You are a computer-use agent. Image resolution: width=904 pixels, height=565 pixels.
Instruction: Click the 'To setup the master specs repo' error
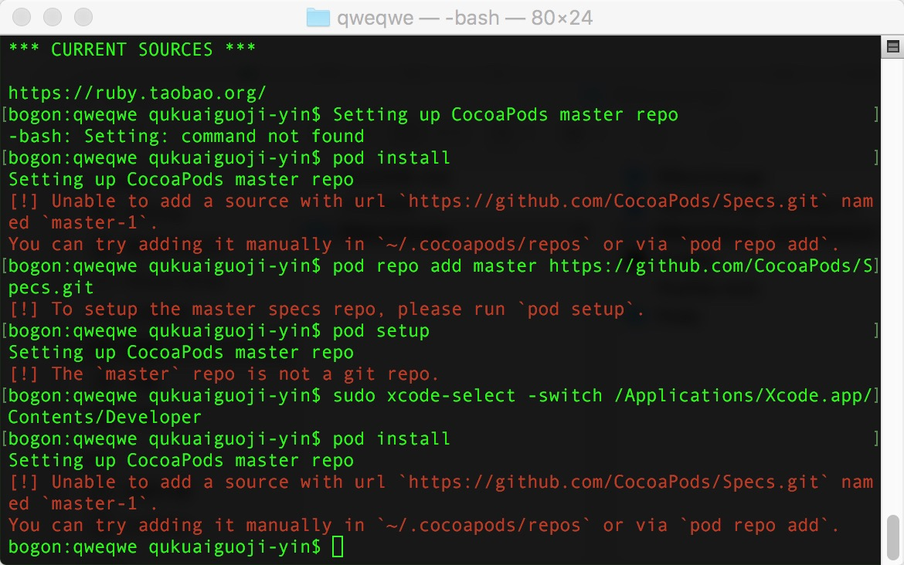pyautogui.click(x=327, y=310)
